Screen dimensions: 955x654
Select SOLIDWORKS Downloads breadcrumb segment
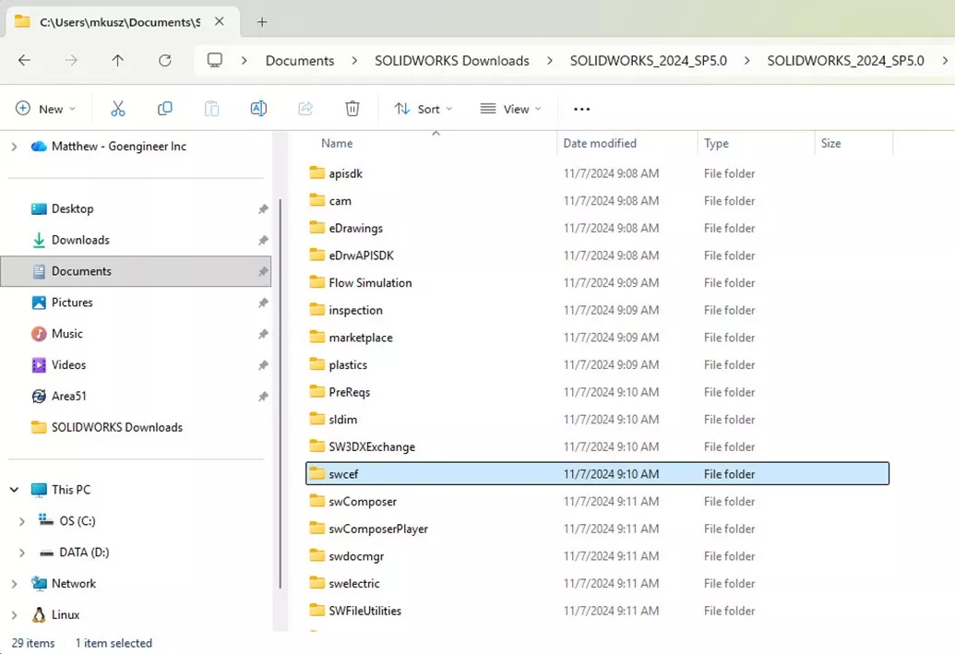(452, 60)
